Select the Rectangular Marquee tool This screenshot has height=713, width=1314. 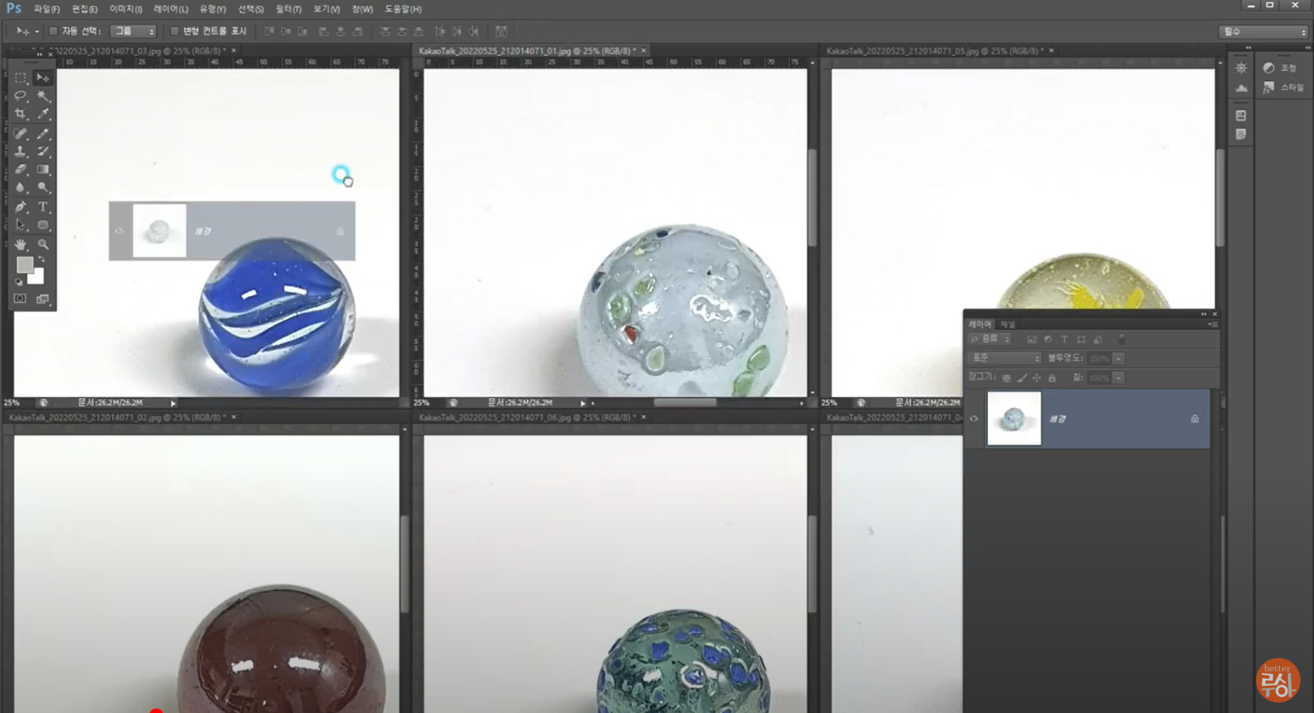20,78
